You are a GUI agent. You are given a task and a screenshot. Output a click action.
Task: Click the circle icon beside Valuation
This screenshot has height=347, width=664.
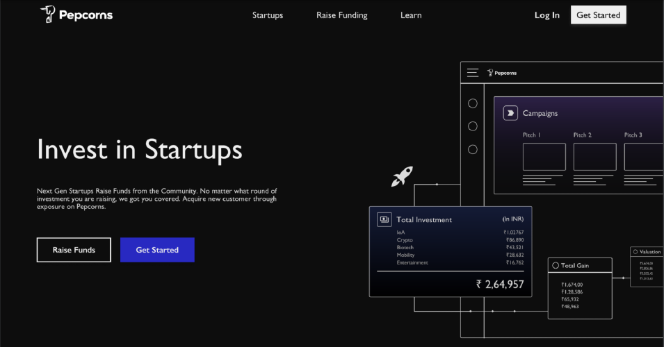click(x=635, y=251)
